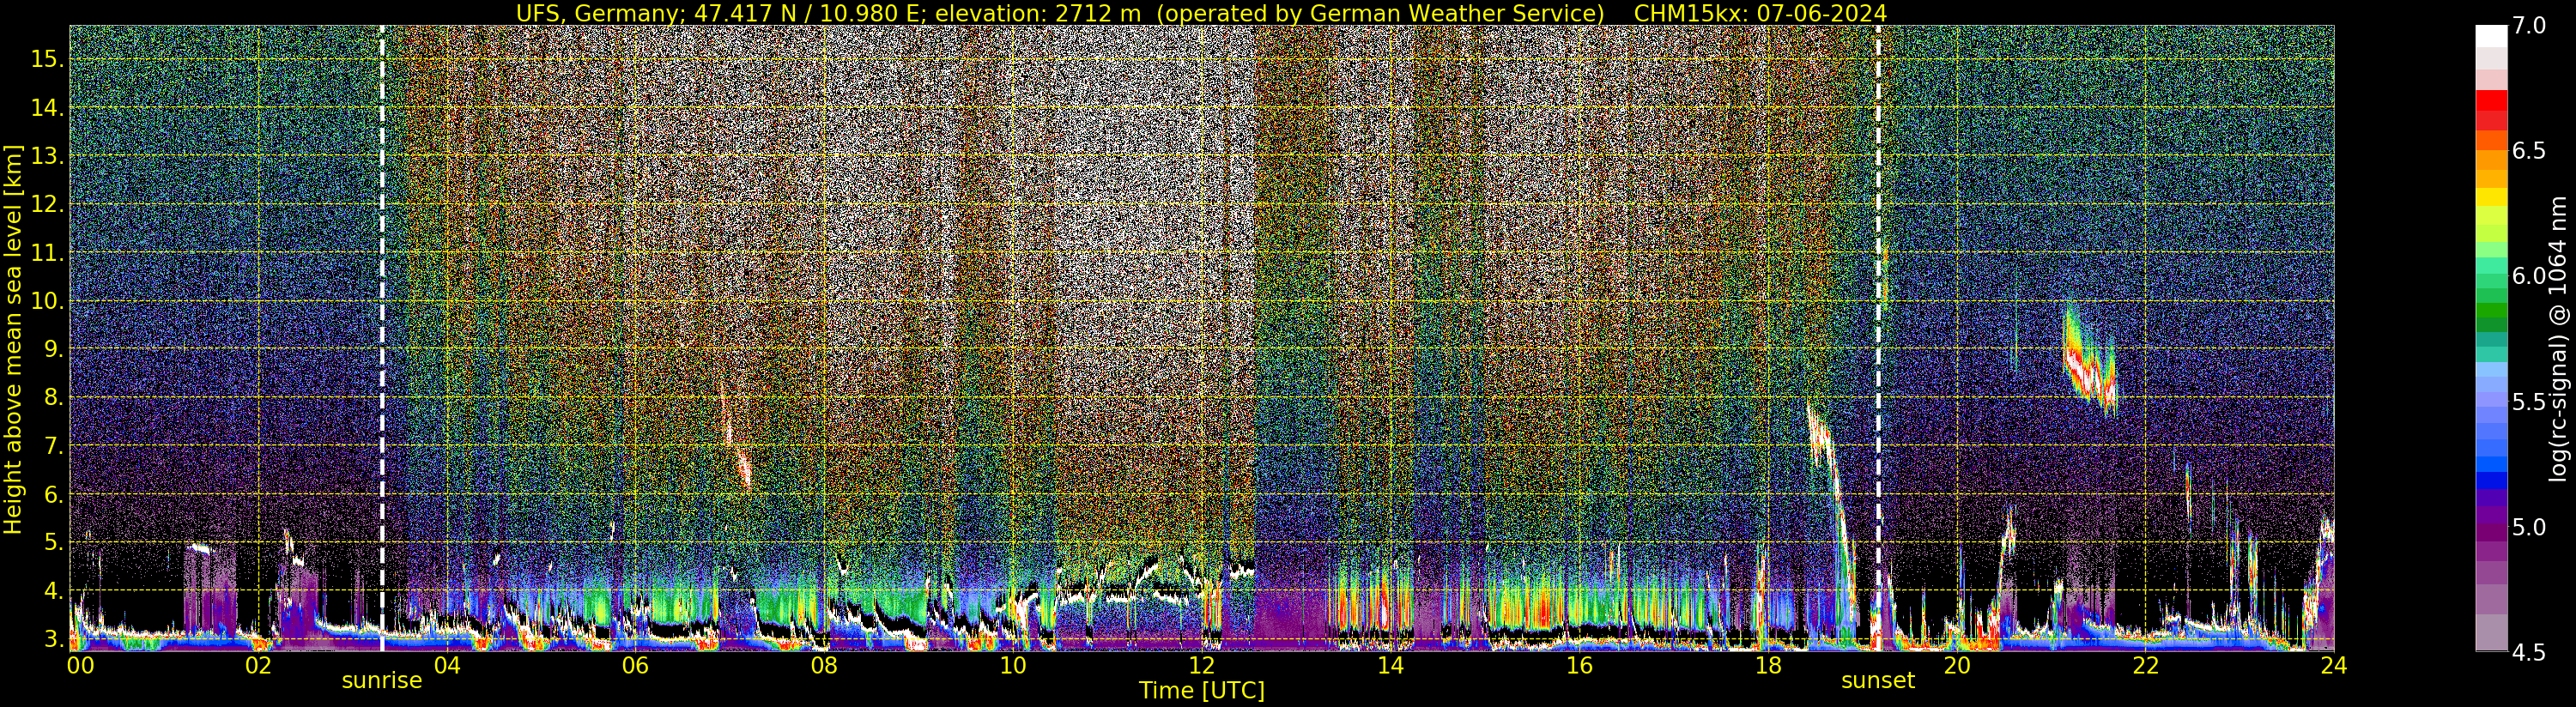Viewport: 2576px width, 707px height.
Task: Click the time tick label '02'
Action: tap(258, 665)
